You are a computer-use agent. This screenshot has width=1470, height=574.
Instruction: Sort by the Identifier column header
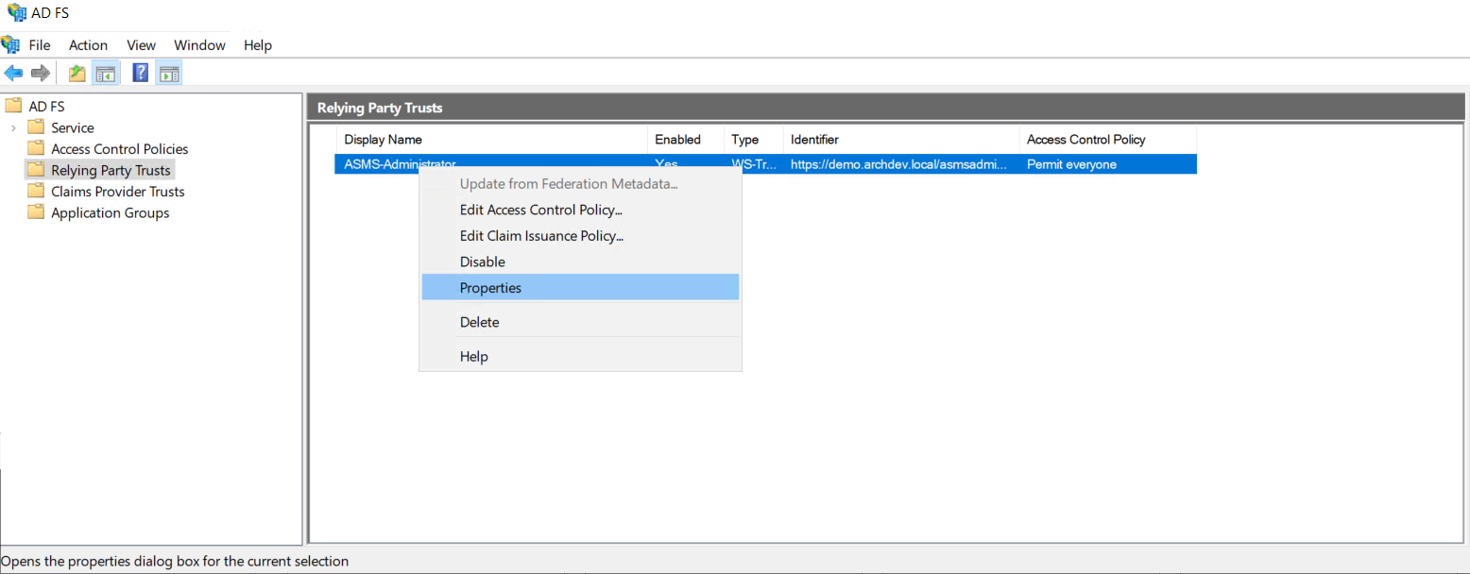901,139
